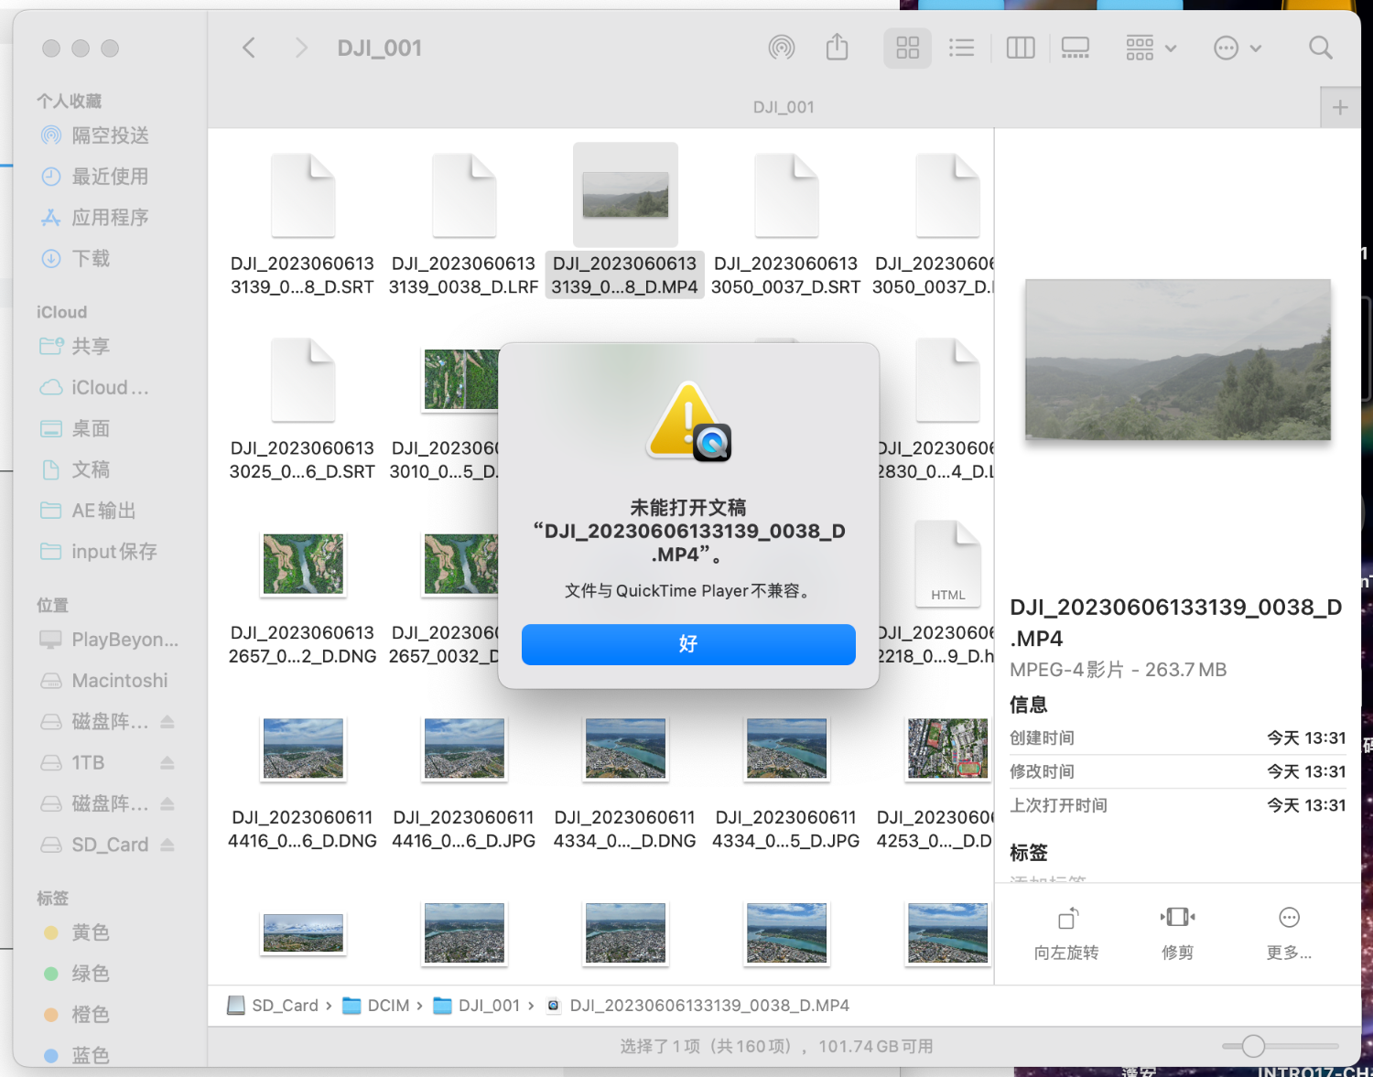Click the AirDrop icon in the toolbar
This screenshot has width=1373, height=1077.
(782, 48)
